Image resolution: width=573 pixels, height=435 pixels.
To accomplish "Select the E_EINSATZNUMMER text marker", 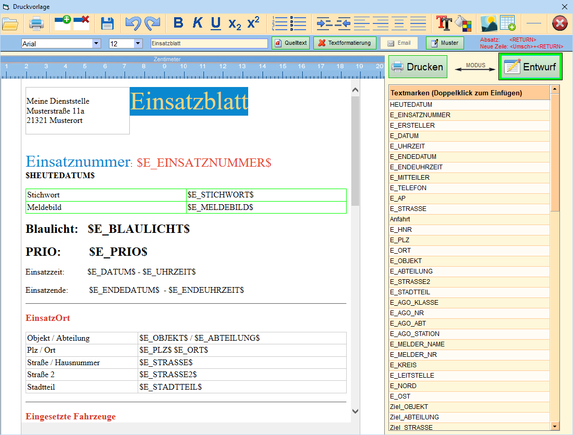I will 420,115.
